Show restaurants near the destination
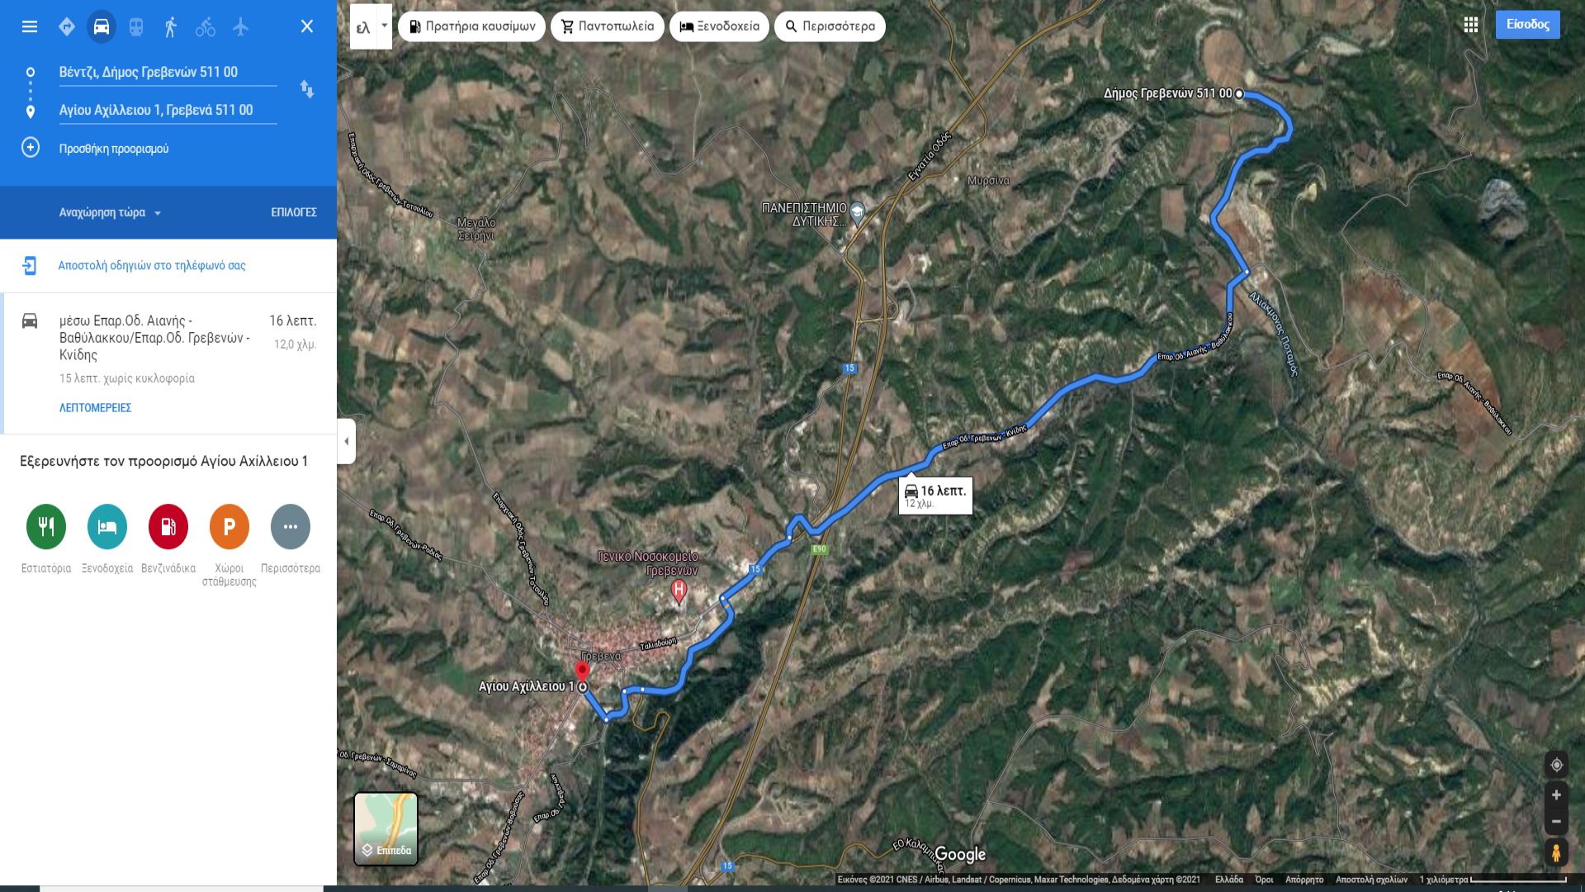Image resolution: width=1585 pixels, height=892 pixels. tap(46, 526)
